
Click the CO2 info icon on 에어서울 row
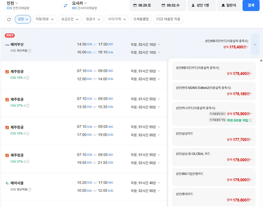(x=29, y=189)
